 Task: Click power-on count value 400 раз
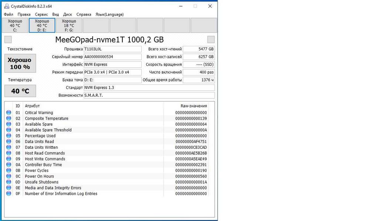pos(199,72)
